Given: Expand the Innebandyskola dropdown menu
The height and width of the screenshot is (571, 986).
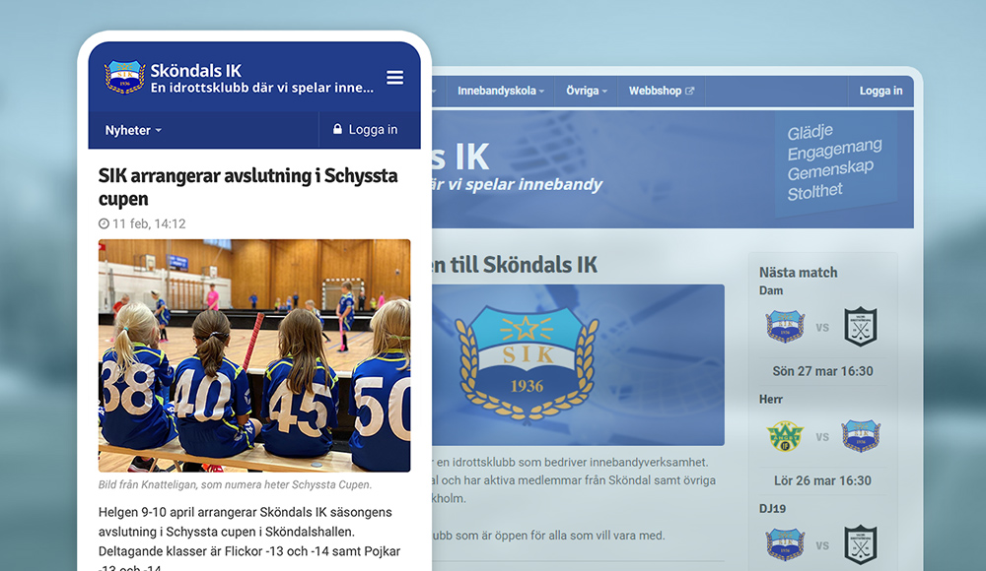Looking at the screenshot, I should click(501, 92).
